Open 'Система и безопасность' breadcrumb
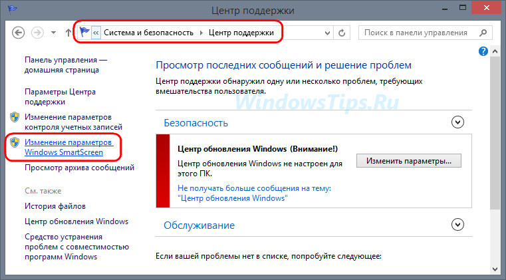This screenshot has height=280, width=506. point(148,33)
